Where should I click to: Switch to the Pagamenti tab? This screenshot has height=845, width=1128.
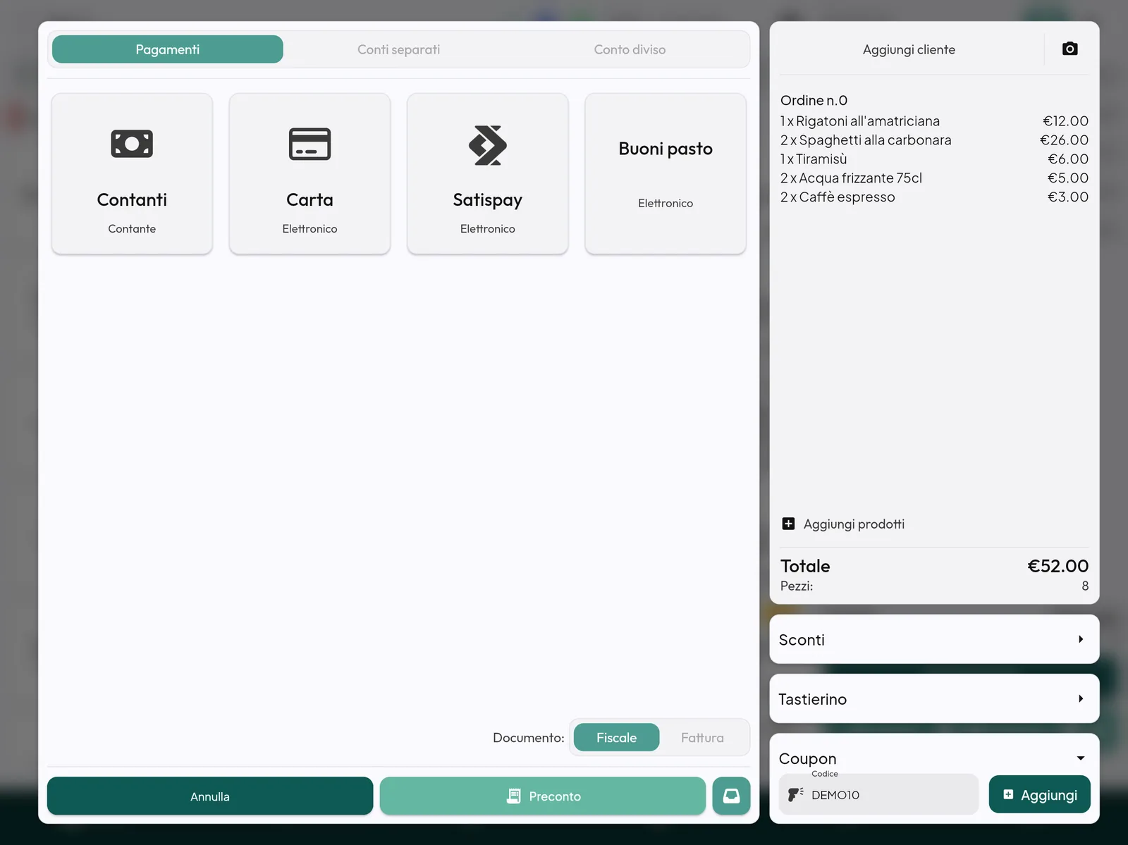tap(168, 49)
